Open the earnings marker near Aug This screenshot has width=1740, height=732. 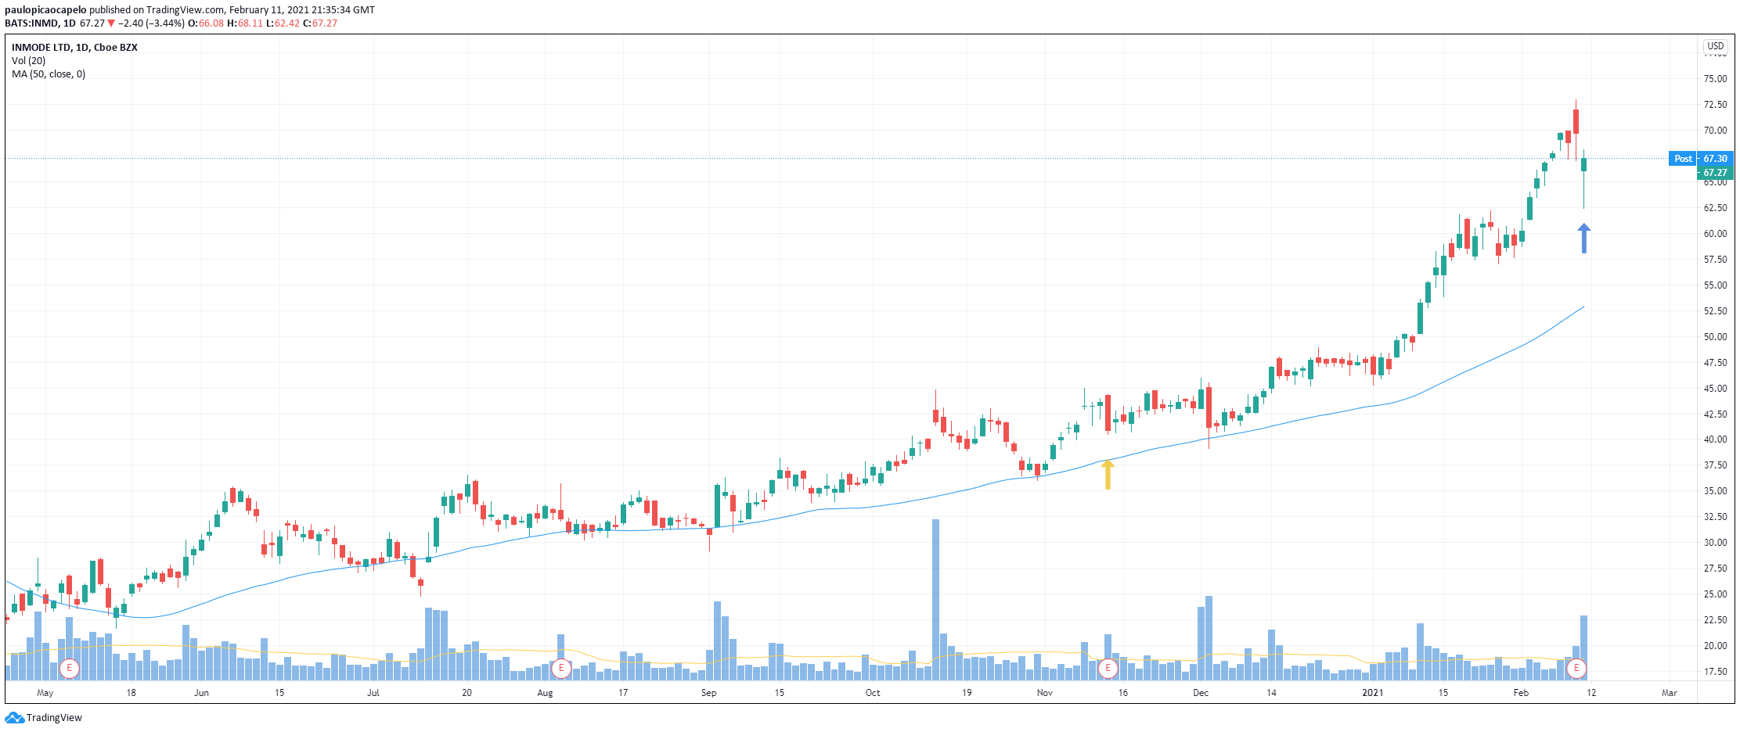tap(560, 669)
